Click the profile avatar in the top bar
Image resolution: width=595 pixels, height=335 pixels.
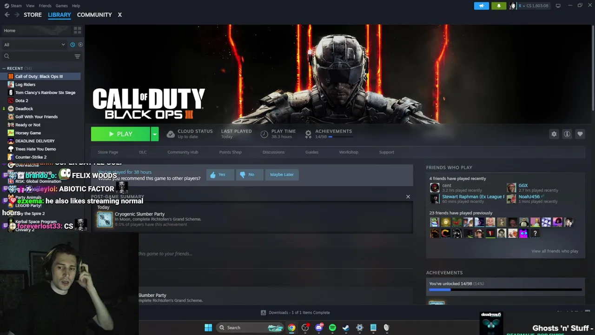coord(513,6)
